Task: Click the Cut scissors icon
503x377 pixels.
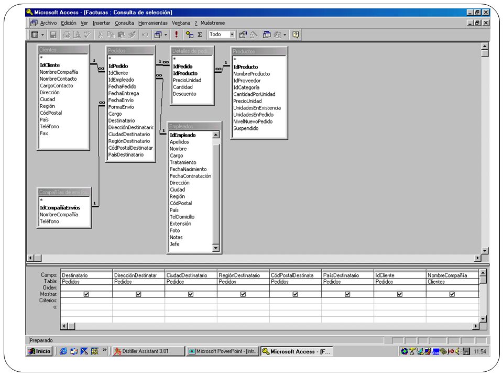Action: pyautogui.click(x=101, y=35)
